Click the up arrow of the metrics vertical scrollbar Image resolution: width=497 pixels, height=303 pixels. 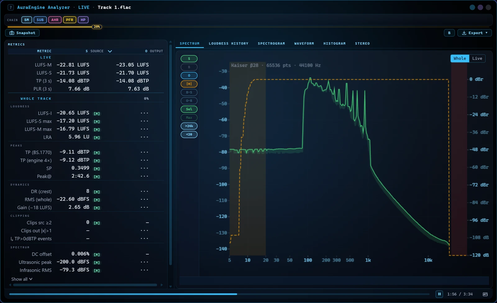[171, 42]
